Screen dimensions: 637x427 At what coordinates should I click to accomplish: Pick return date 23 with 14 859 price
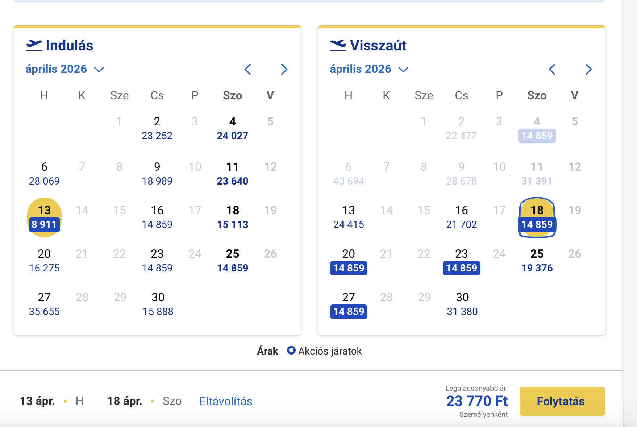click(x=462, y=261)
